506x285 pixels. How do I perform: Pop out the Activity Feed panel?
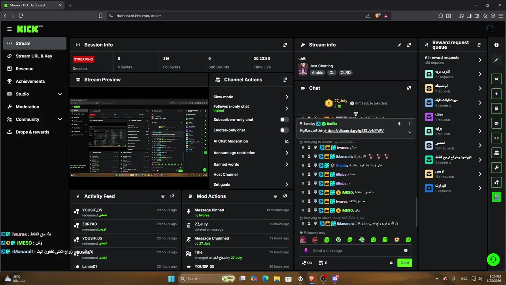pyautogui.click(x=172, y=196)
